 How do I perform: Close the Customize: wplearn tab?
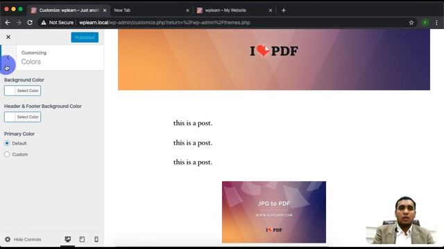click(x=105, y=10)
